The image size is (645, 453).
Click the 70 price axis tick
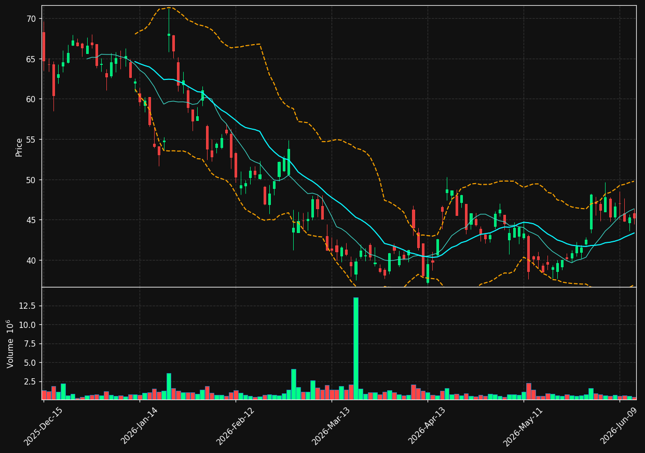click(31, 19)
